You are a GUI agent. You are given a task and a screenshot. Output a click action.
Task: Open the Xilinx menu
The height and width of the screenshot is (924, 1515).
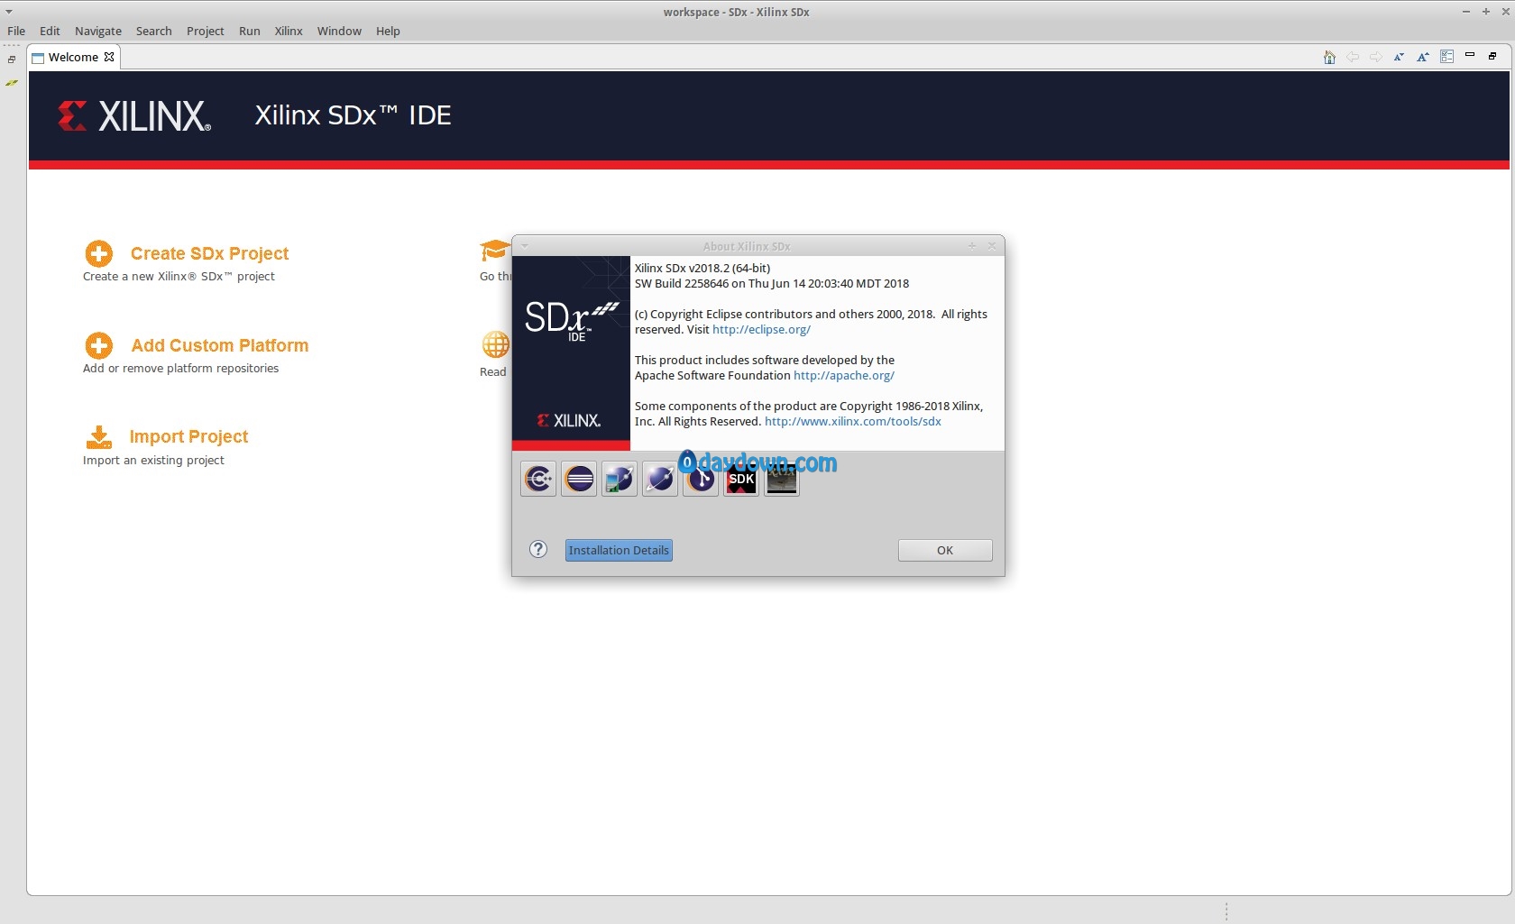click(x=289, y=31)
